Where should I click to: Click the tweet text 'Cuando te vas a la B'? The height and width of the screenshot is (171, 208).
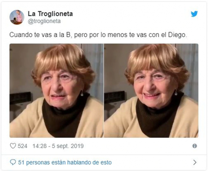[40, 35]
